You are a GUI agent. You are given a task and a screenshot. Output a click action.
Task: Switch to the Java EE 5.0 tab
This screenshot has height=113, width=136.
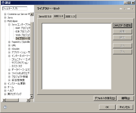click(x=45, y=17)
